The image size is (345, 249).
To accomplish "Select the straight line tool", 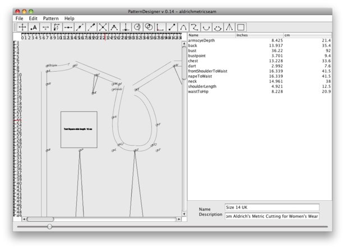I will tap(172, 27).
